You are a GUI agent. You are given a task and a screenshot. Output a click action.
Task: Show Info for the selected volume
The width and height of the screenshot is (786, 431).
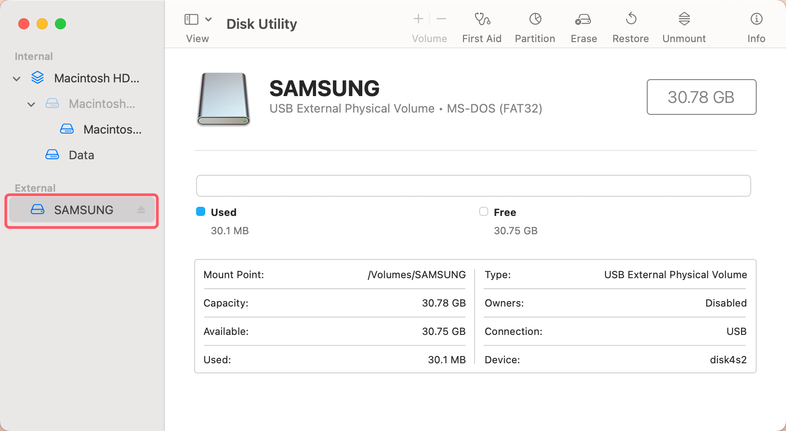click(x=756, y=25)
